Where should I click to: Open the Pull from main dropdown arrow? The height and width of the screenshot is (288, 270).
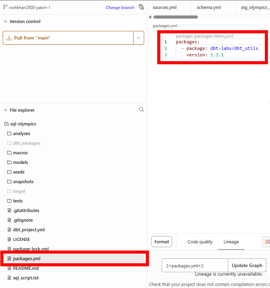[x=139, y=38]
